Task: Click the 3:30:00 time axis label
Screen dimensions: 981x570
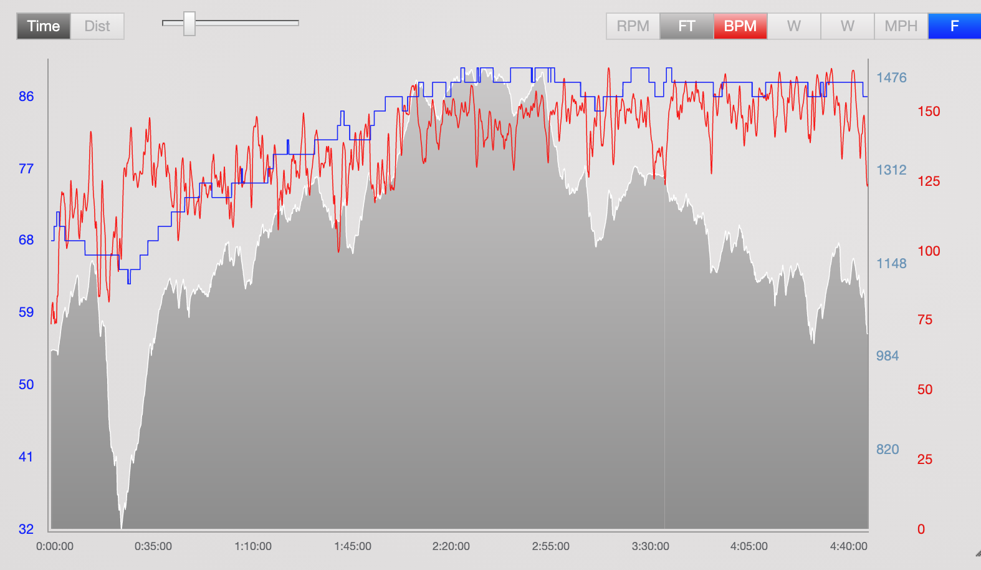Action: coord(651,546)
